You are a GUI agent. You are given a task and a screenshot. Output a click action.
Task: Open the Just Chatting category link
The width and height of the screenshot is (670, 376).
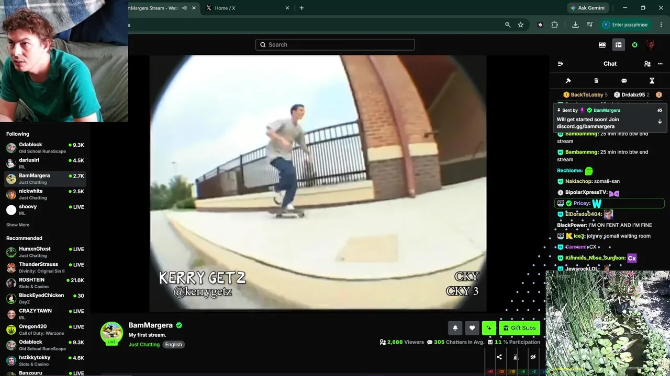[144, 345]
